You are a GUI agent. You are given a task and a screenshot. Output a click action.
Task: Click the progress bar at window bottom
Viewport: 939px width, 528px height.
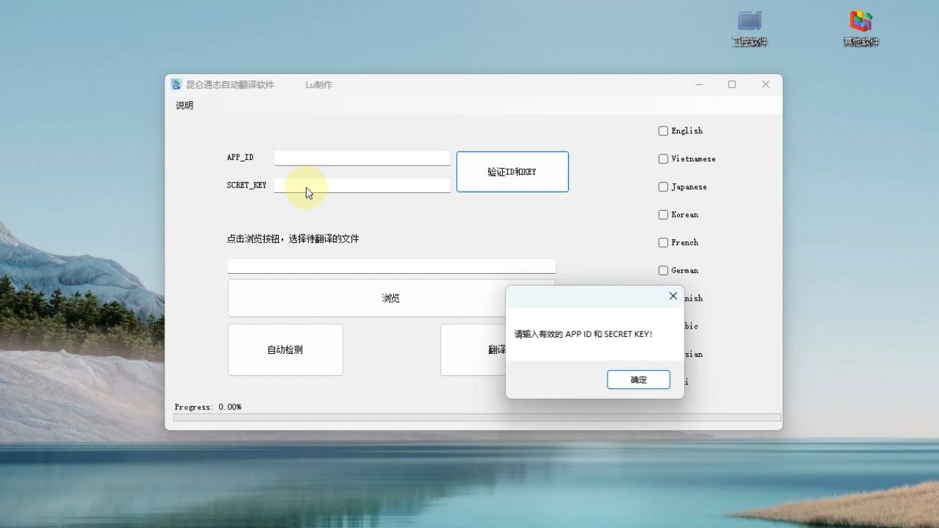pyautogui.click(x=477, y=417)
